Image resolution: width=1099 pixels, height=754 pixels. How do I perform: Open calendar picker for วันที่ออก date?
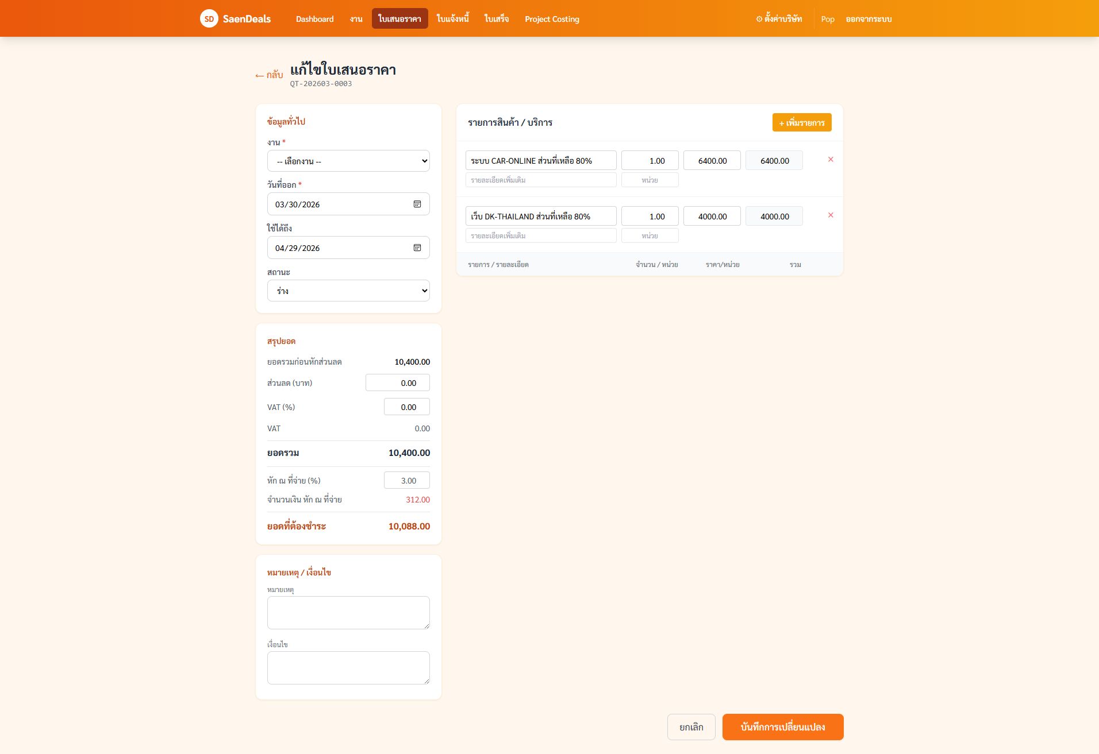pos(417,204)
